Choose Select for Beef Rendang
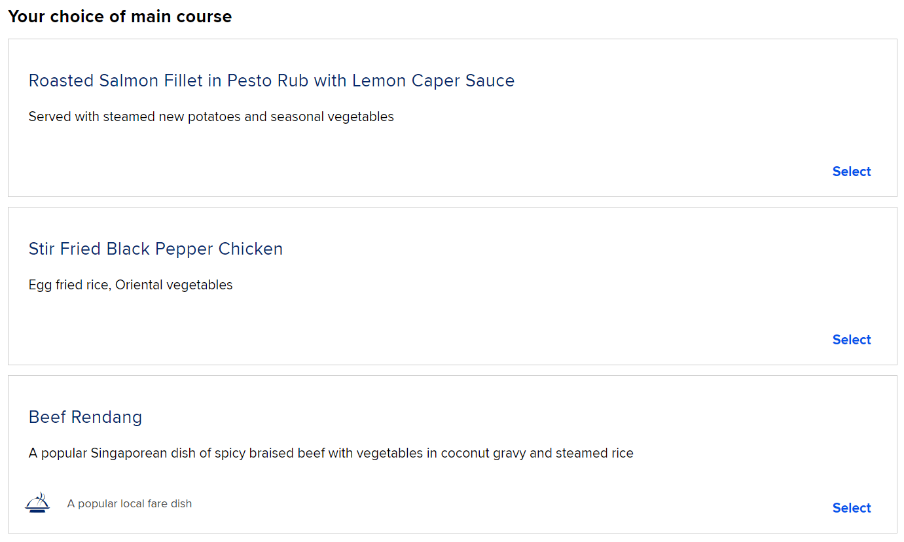This screenshot has width=904, height=542. 851,508
